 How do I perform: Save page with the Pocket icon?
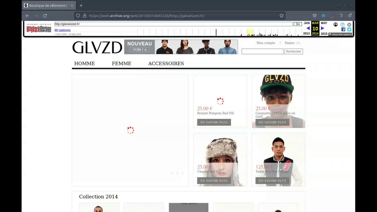click(314, 15)
